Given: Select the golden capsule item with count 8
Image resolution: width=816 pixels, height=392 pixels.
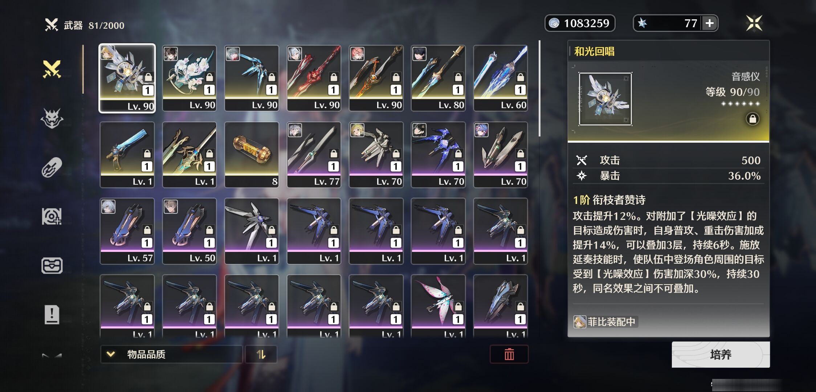Looking at the screenshot, I should point(252,155).
